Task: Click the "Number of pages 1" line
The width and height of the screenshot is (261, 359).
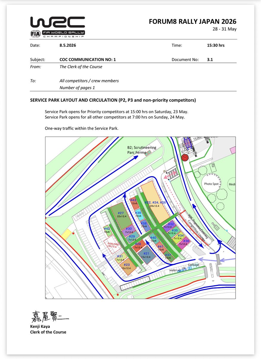Action: pyautogui.click(x=77, y=88)
